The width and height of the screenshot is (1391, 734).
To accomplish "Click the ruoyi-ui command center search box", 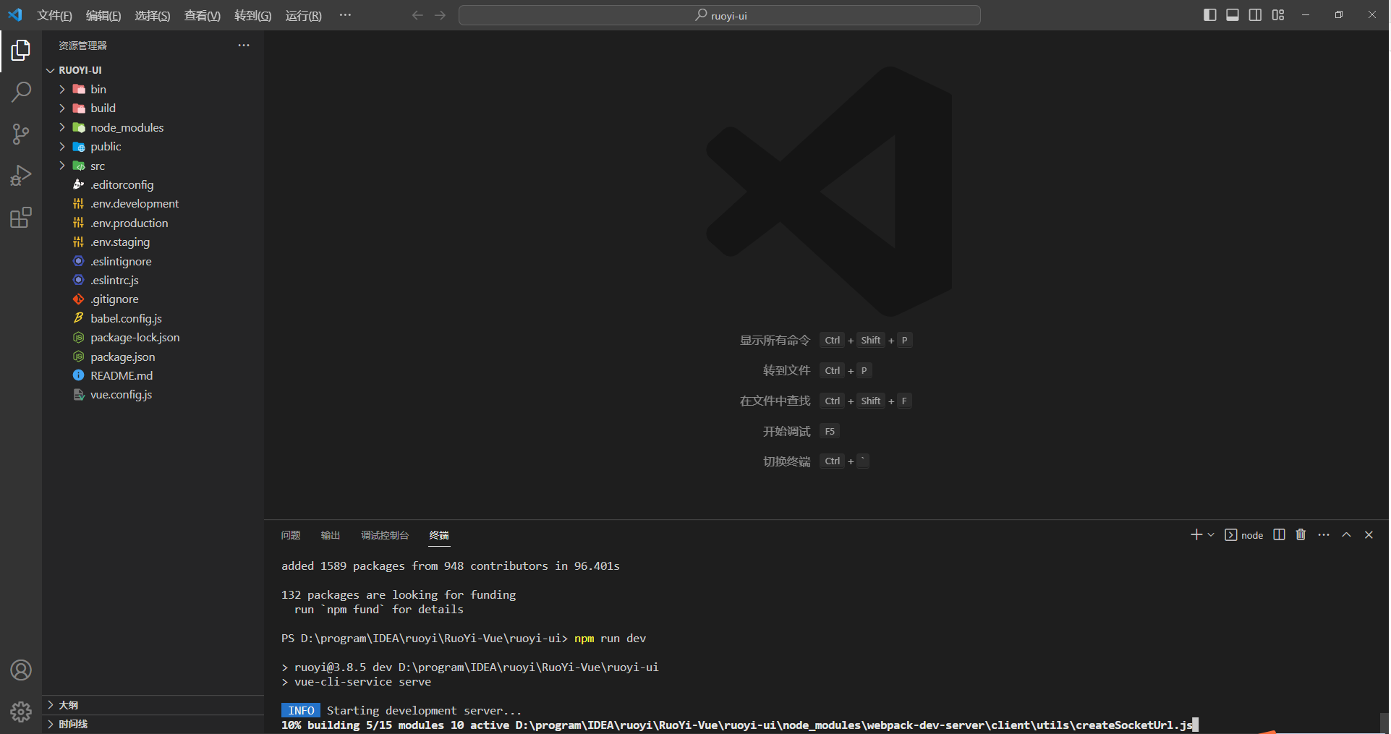I will click(720, 15).
